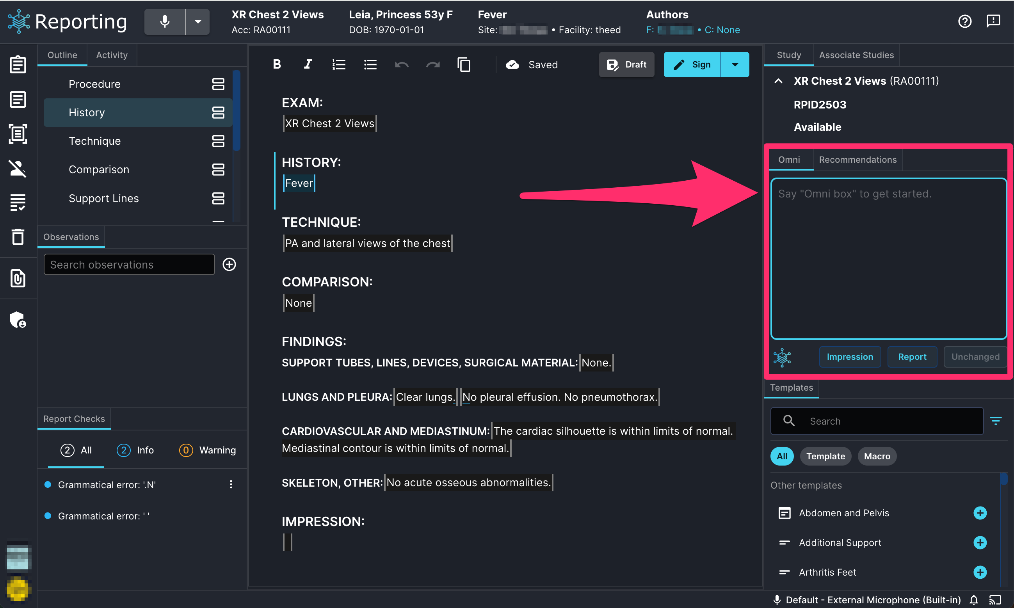Add observation with the plus circle icon
Viewport: 1014px width, 608px height.
pyautogui.click(x=229, y=264)
